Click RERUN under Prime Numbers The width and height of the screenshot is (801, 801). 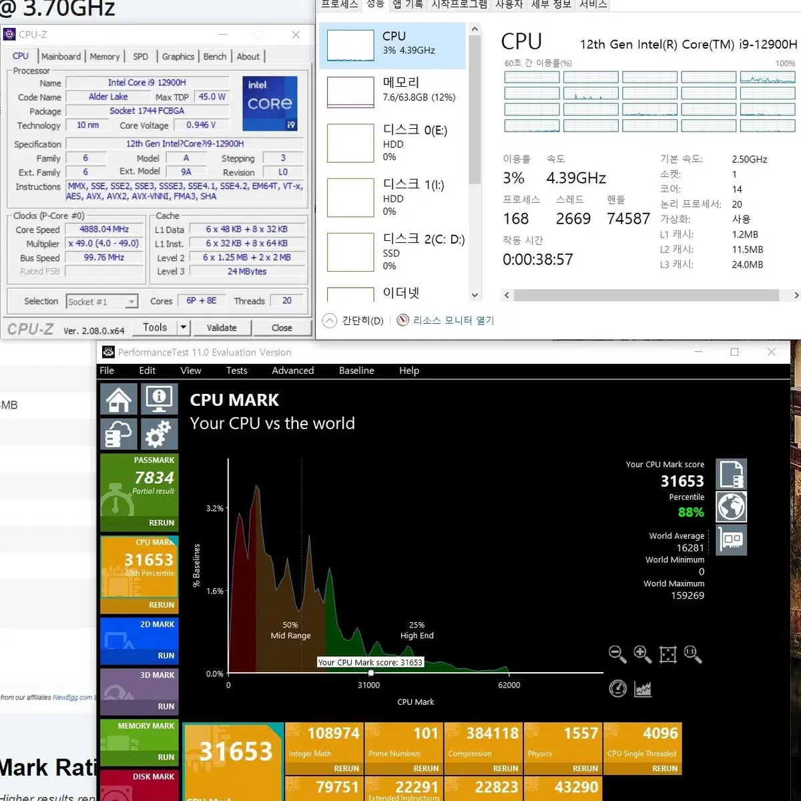click(426, 768)
